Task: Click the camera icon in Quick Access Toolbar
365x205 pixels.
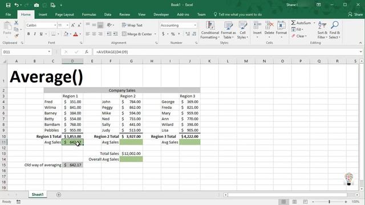Action: click(x=36, y=5)
